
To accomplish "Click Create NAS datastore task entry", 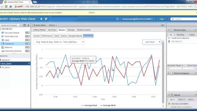I will coord(180,38).
